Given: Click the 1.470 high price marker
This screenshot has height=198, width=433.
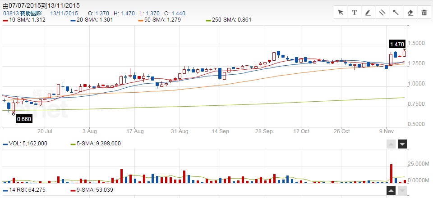Looking at the screenshot, I should pos(397,44).
